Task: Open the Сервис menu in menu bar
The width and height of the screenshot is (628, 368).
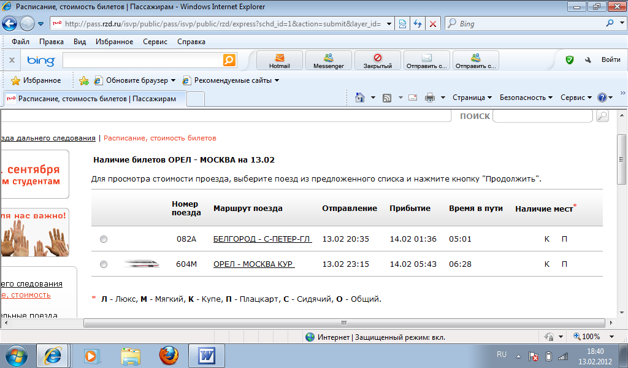Action: pyautogui.click(x=155, y=42)
